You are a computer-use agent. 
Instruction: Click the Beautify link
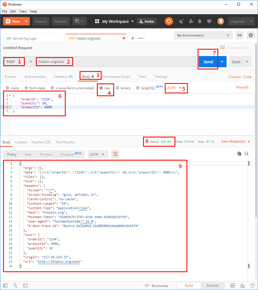tap(242, 87)
